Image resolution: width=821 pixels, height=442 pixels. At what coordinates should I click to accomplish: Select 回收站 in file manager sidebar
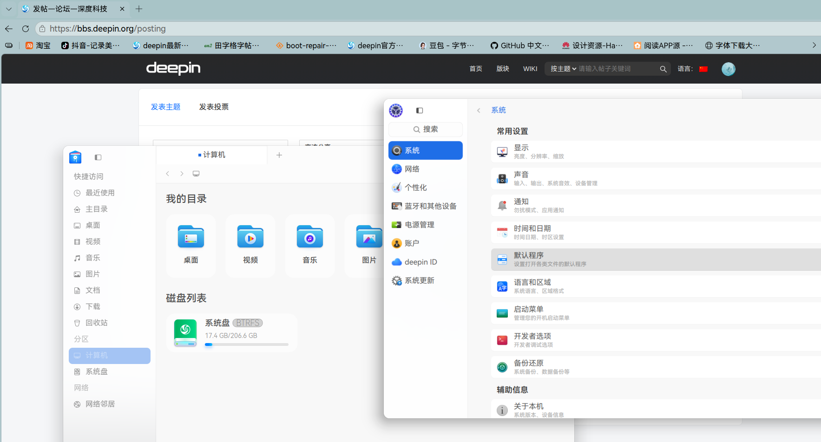[110, 323]
